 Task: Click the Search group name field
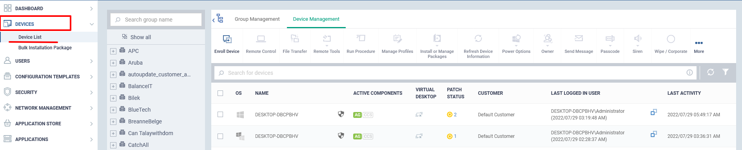[x=156, y=20]
